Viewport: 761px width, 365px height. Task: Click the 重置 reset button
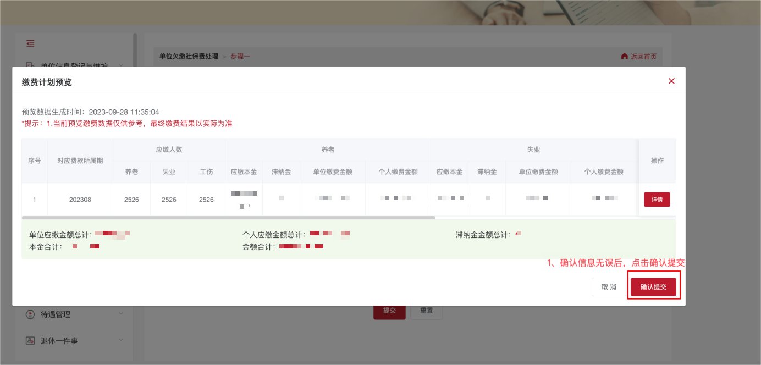click(427, 310)
